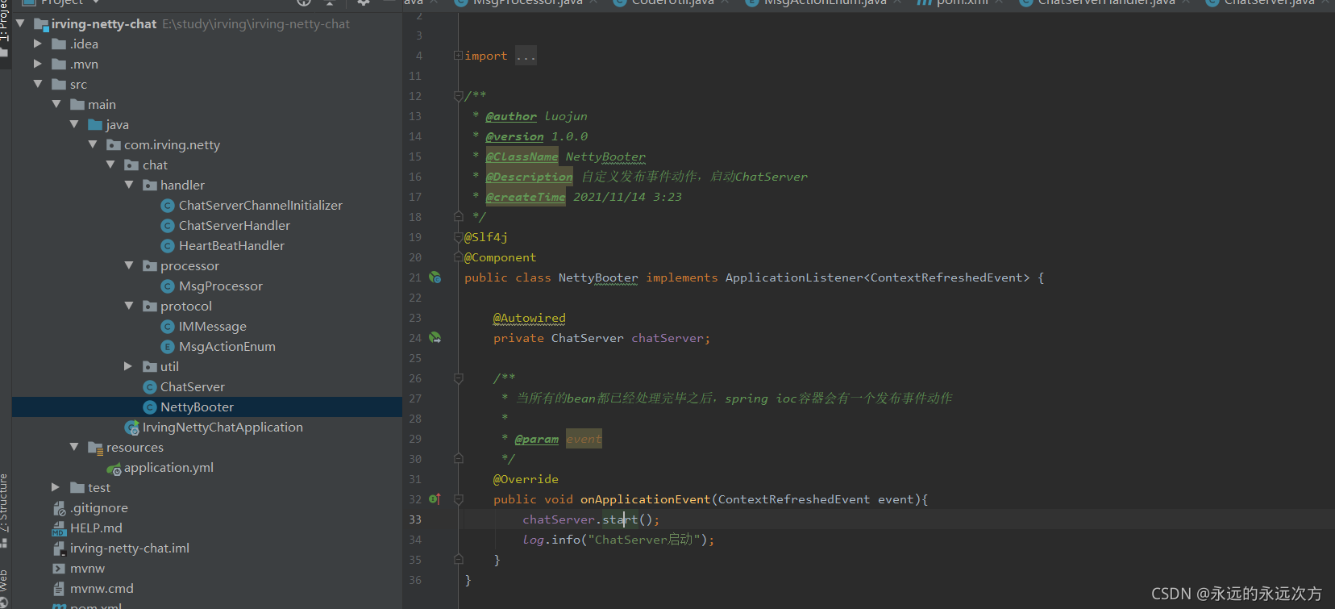Image resolution: width=1335 pixels, height=609 pixels.
Task: Click the autowired dependency gutter icon on line 24
Action: click(x=435, y=338)
